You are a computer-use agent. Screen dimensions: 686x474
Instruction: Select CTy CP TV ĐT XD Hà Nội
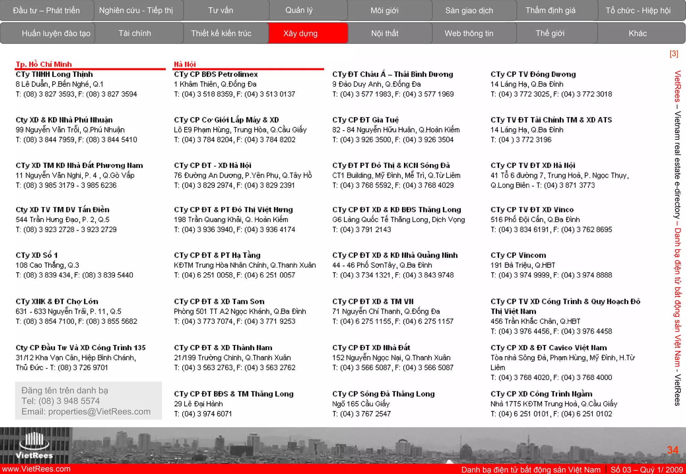pos(533,165)
